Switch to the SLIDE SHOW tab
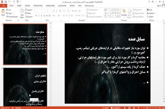Viewport: 165px width, 109px height. (62, 6)
